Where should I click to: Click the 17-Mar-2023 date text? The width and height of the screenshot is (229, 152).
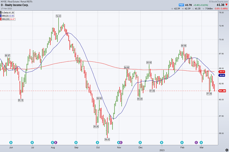[6, 9]
